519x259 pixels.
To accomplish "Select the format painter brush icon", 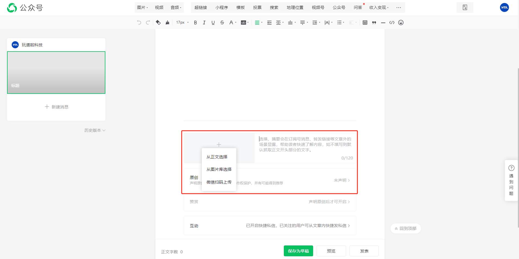I will [x=167, y=23].
